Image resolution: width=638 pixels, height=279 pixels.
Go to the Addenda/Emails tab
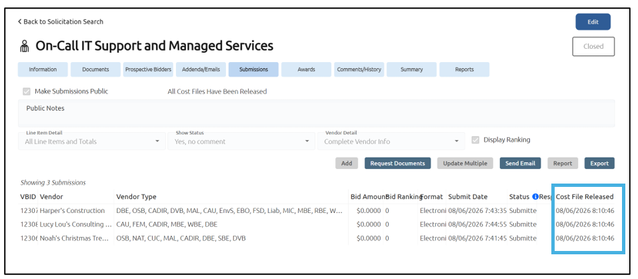[201, 69]
